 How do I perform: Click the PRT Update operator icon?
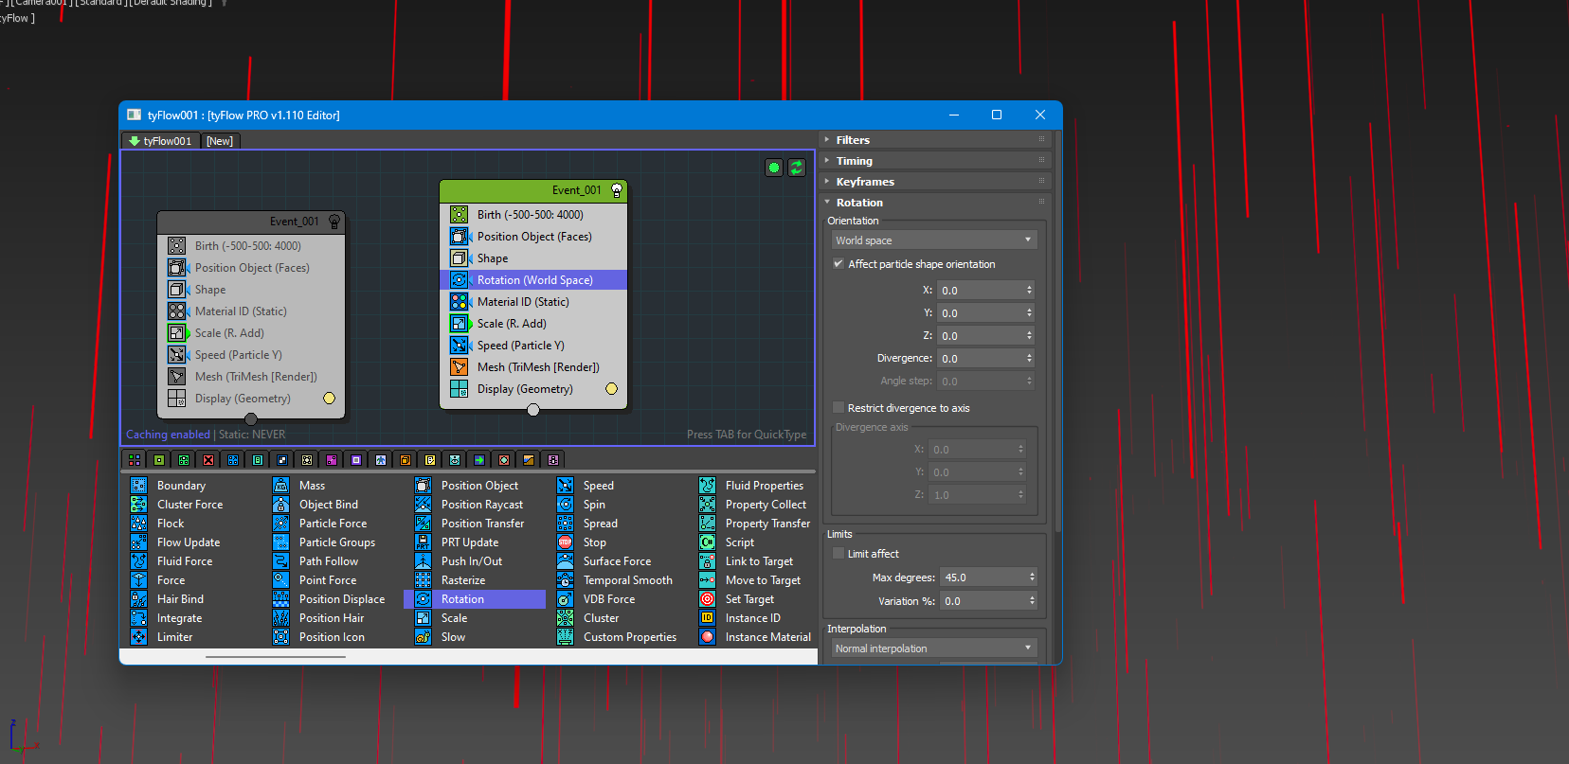(424, 542)
